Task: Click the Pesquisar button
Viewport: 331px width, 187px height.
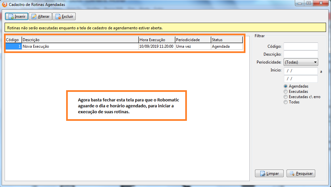Action: coord(301,174)
